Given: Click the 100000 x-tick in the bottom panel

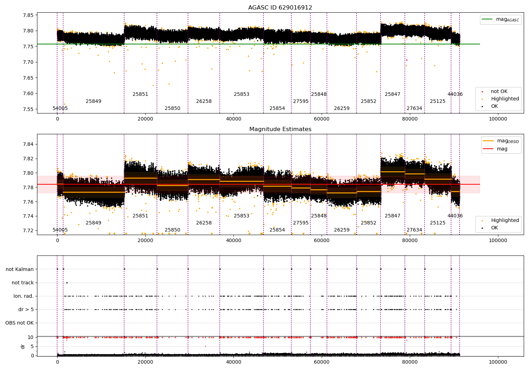Looking at the screenshot, I should tap(498, 362).
